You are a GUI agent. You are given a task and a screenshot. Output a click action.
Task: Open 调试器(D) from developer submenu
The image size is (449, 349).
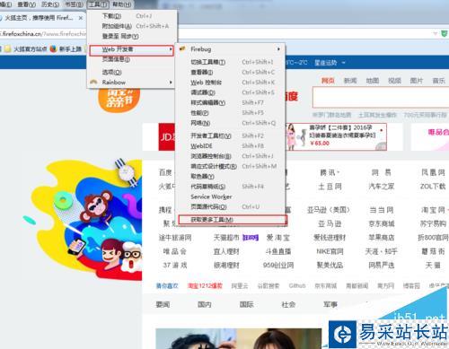pos(231,92)
